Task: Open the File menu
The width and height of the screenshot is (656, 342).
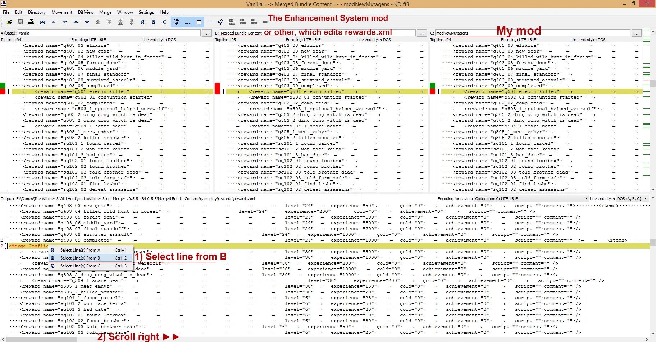Action: coord(6,12)
